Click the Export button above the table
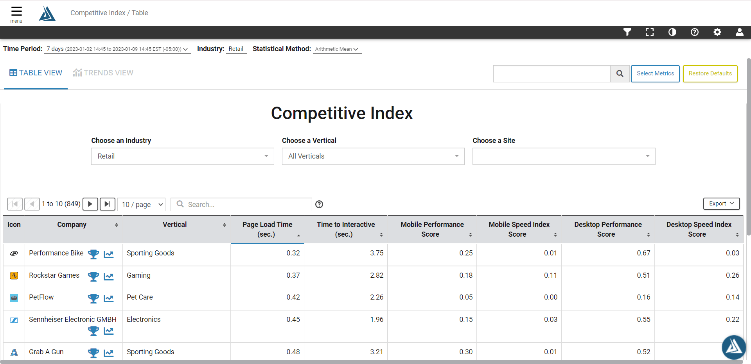The width and height of the screenshot is (751, 364). (x=721, y=203)
